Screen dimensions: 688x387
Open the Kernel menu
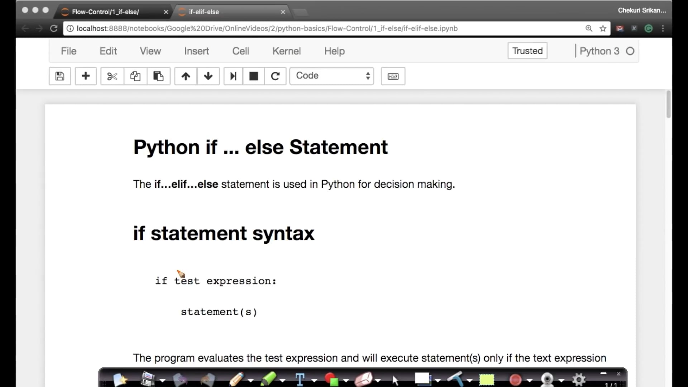[286, 51]
